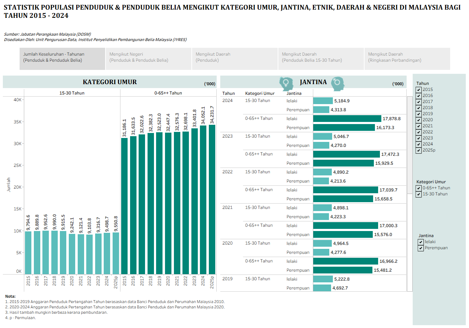This screenshot has height=328, width=469.
Task: Click the Tahun column header in Jantina table
Action: [228, 93]
